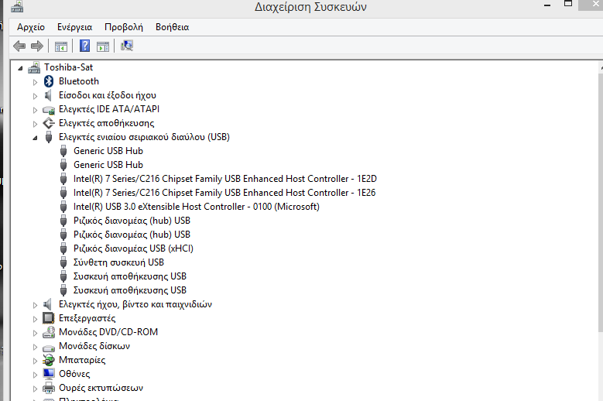Expand Ουρές εκτυπώσεων category
This screenshot has height=401, width=603.
[x=35, y=389]
